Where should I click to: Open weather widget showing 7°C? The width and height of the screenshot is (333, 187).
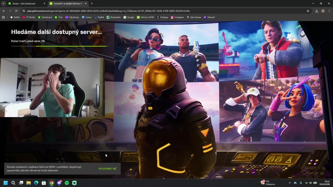[268, 183]
